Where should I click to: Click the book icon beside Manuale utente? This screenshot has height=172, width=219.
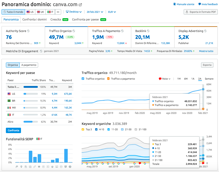[174, 4]
